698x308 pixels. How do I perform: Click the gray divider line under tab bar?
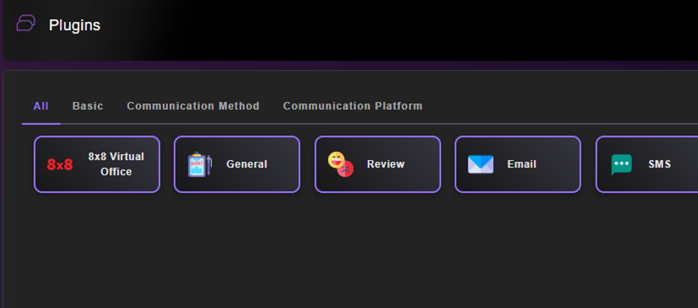coord(379,124)
